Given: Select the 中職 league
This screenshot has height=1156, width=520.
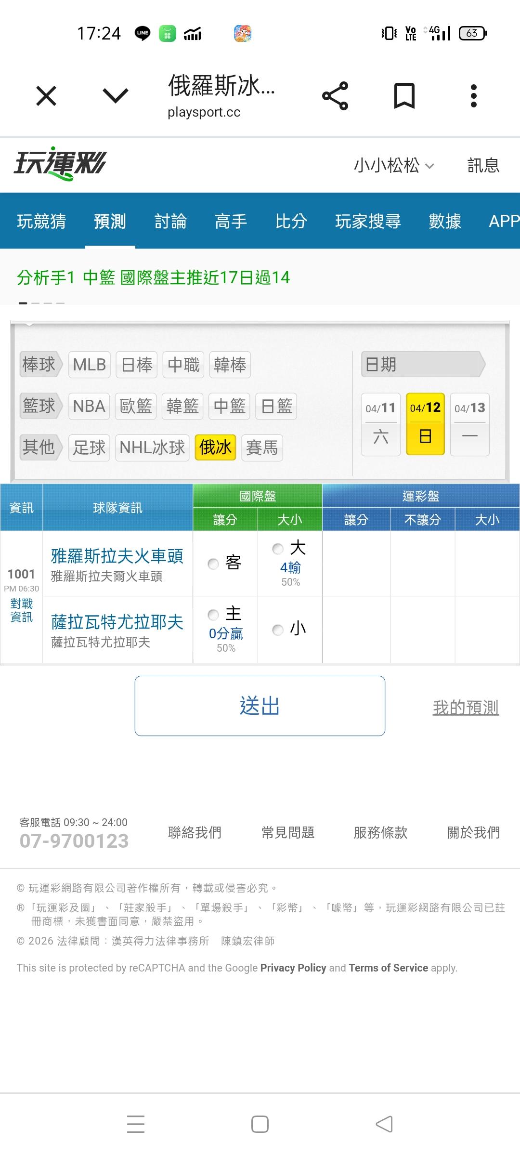Looking at the screenshot, I should click(183, 365).
